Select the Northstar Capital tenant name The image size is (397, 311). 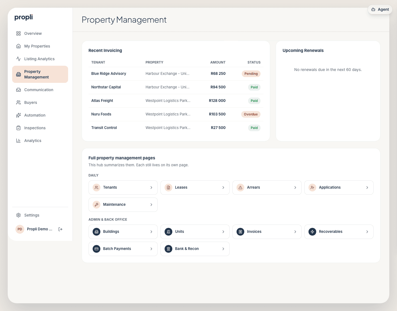(x=106, y=87)
